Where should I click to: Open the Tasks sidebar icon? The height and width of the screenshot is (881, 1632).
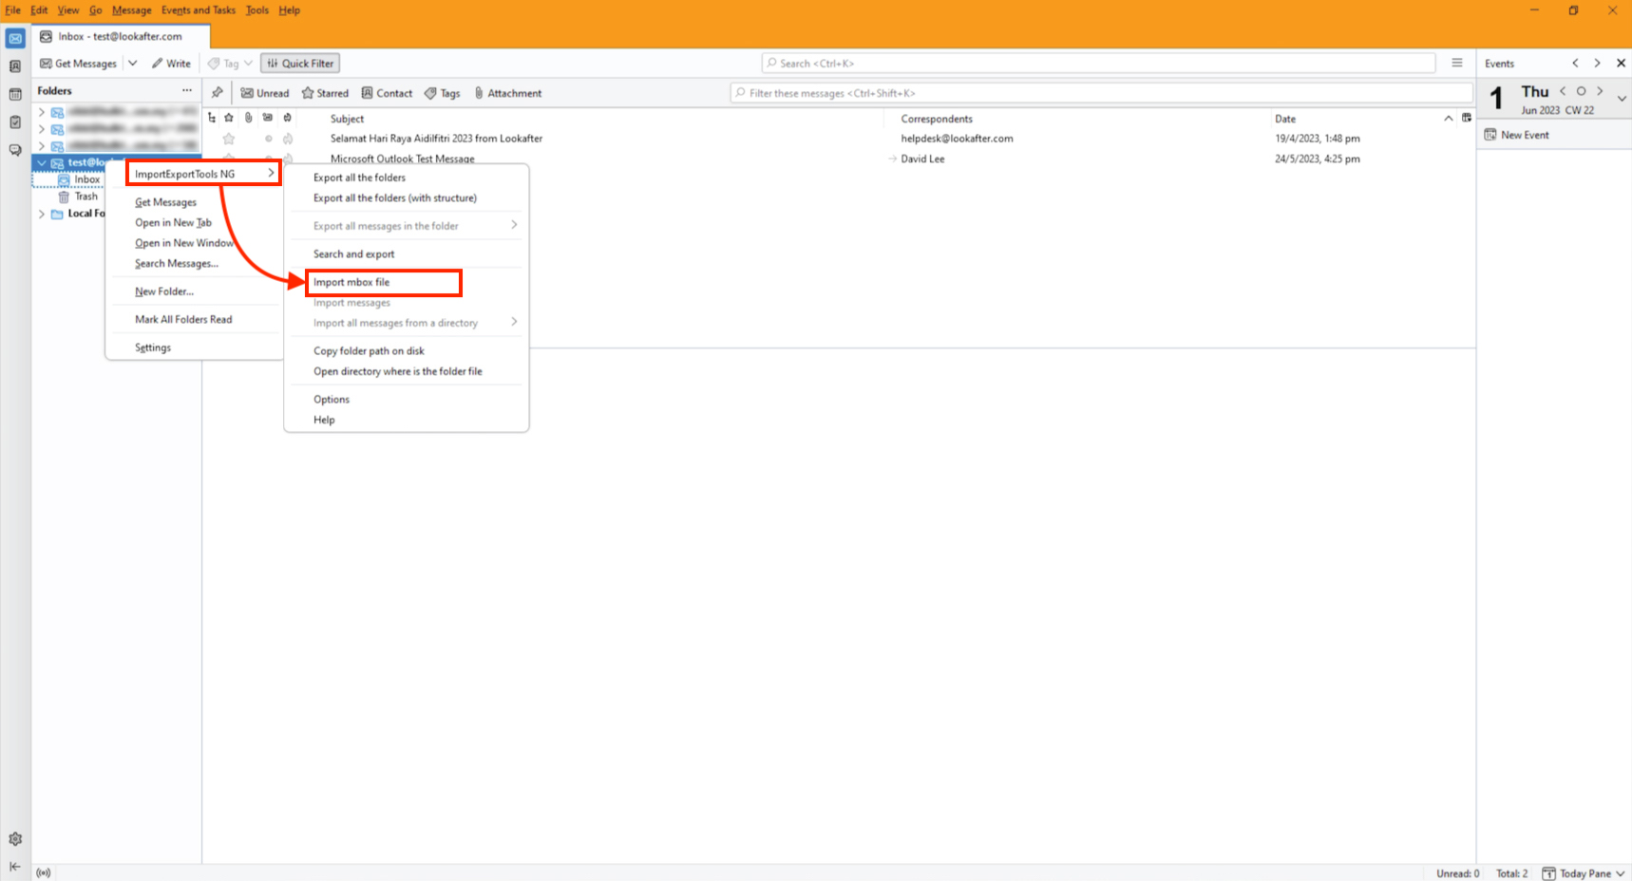pyautogui.click(x=15, y=122)
